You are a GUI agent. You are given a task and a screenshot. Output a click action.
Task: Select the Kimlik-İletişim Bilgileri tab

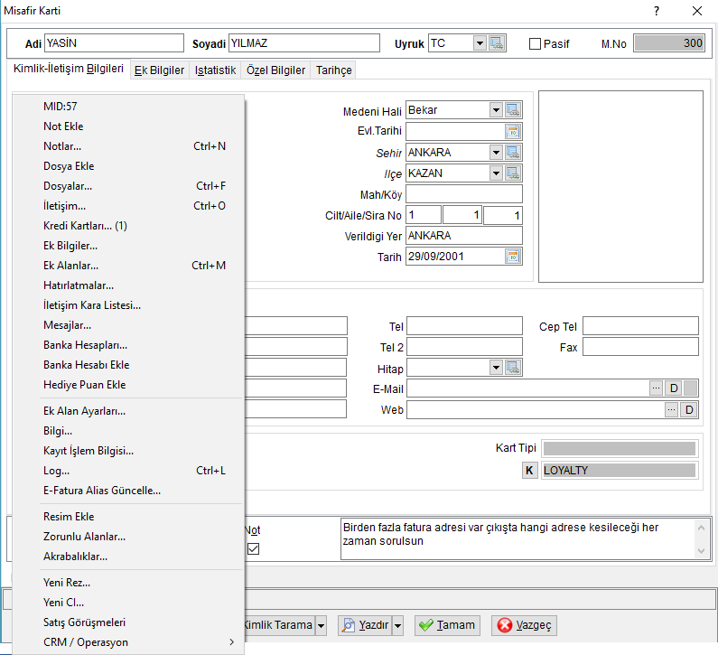point(69,69)
